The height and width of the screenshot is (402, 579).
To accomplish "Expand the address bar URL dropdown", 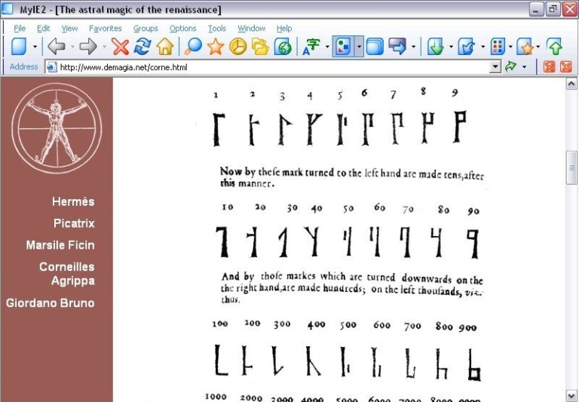I will pos(495,67).
